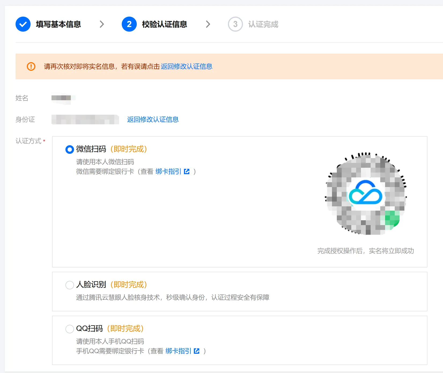Open 绑卡指引 link under 微信扫码
This screenshot has width=443, height=373.
[x=168, y=171]
